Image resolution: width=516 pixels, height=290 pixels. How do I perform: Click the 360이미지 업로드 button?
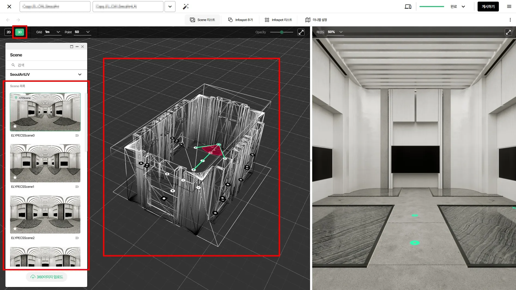click(47, 277)
